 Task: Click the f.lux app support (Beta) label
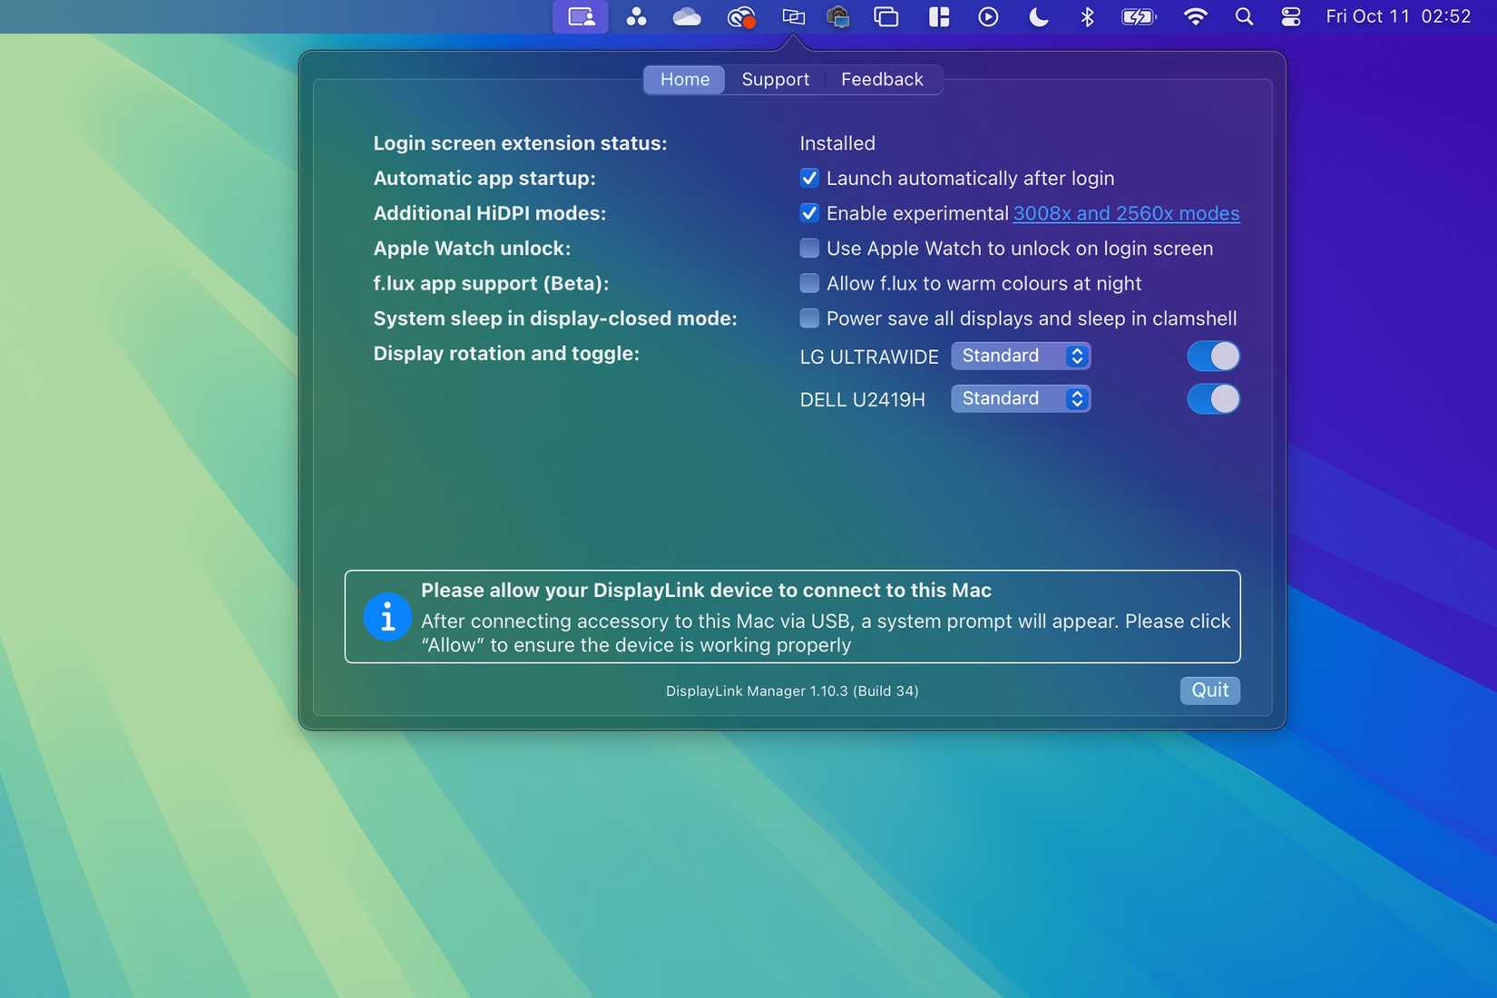[491, 283]
